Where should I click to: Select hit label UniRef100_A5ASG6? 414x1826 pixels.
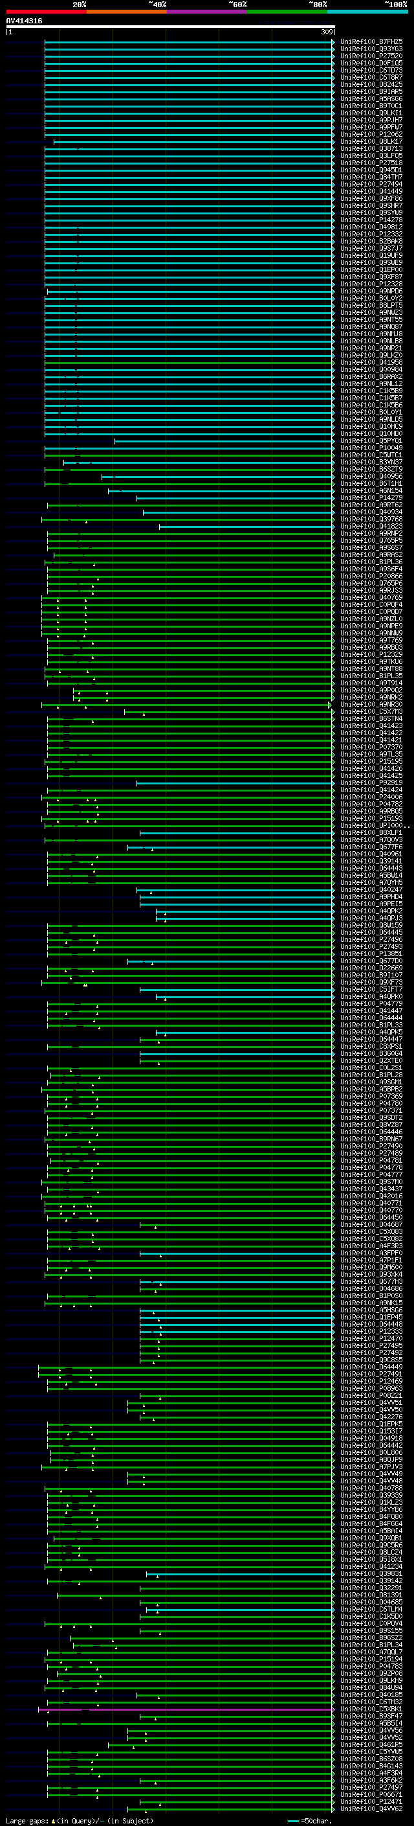pyautogui.click(x=371, y=98)
